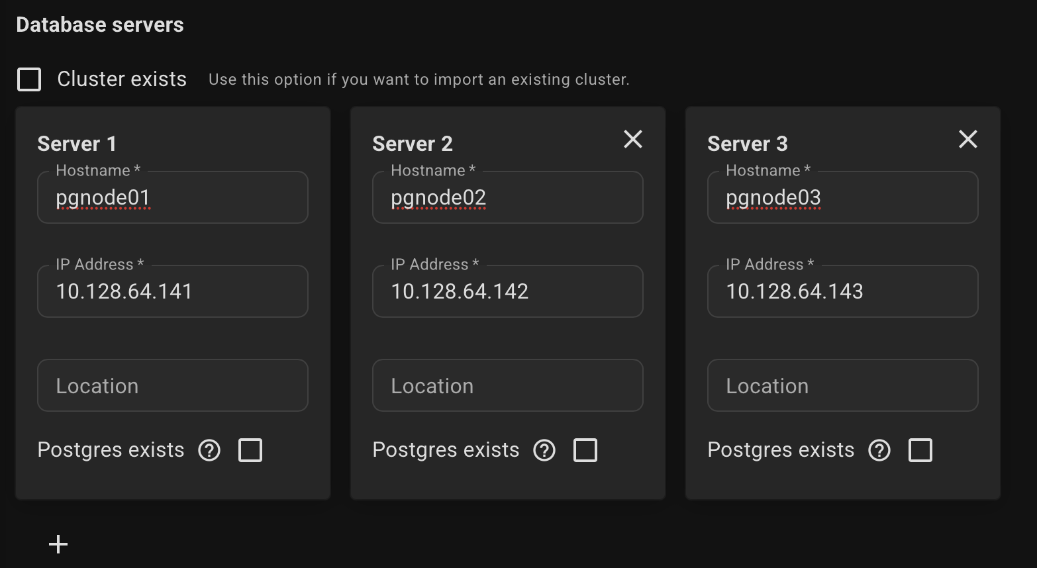Click the IP Address field showing 10.128.64.142

click(507, 291)
